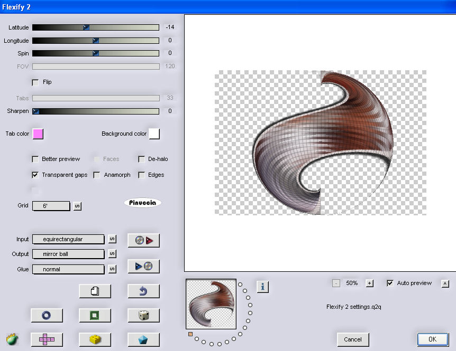Screen dimensions: 456x351
Task: Click the OK button
Action: (x=433, y=339)
